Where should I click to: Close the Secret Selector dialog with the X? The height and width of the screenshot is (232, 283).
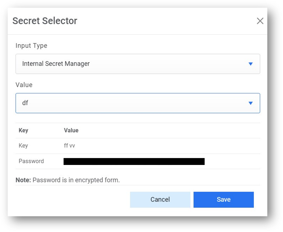coord(260,21)
